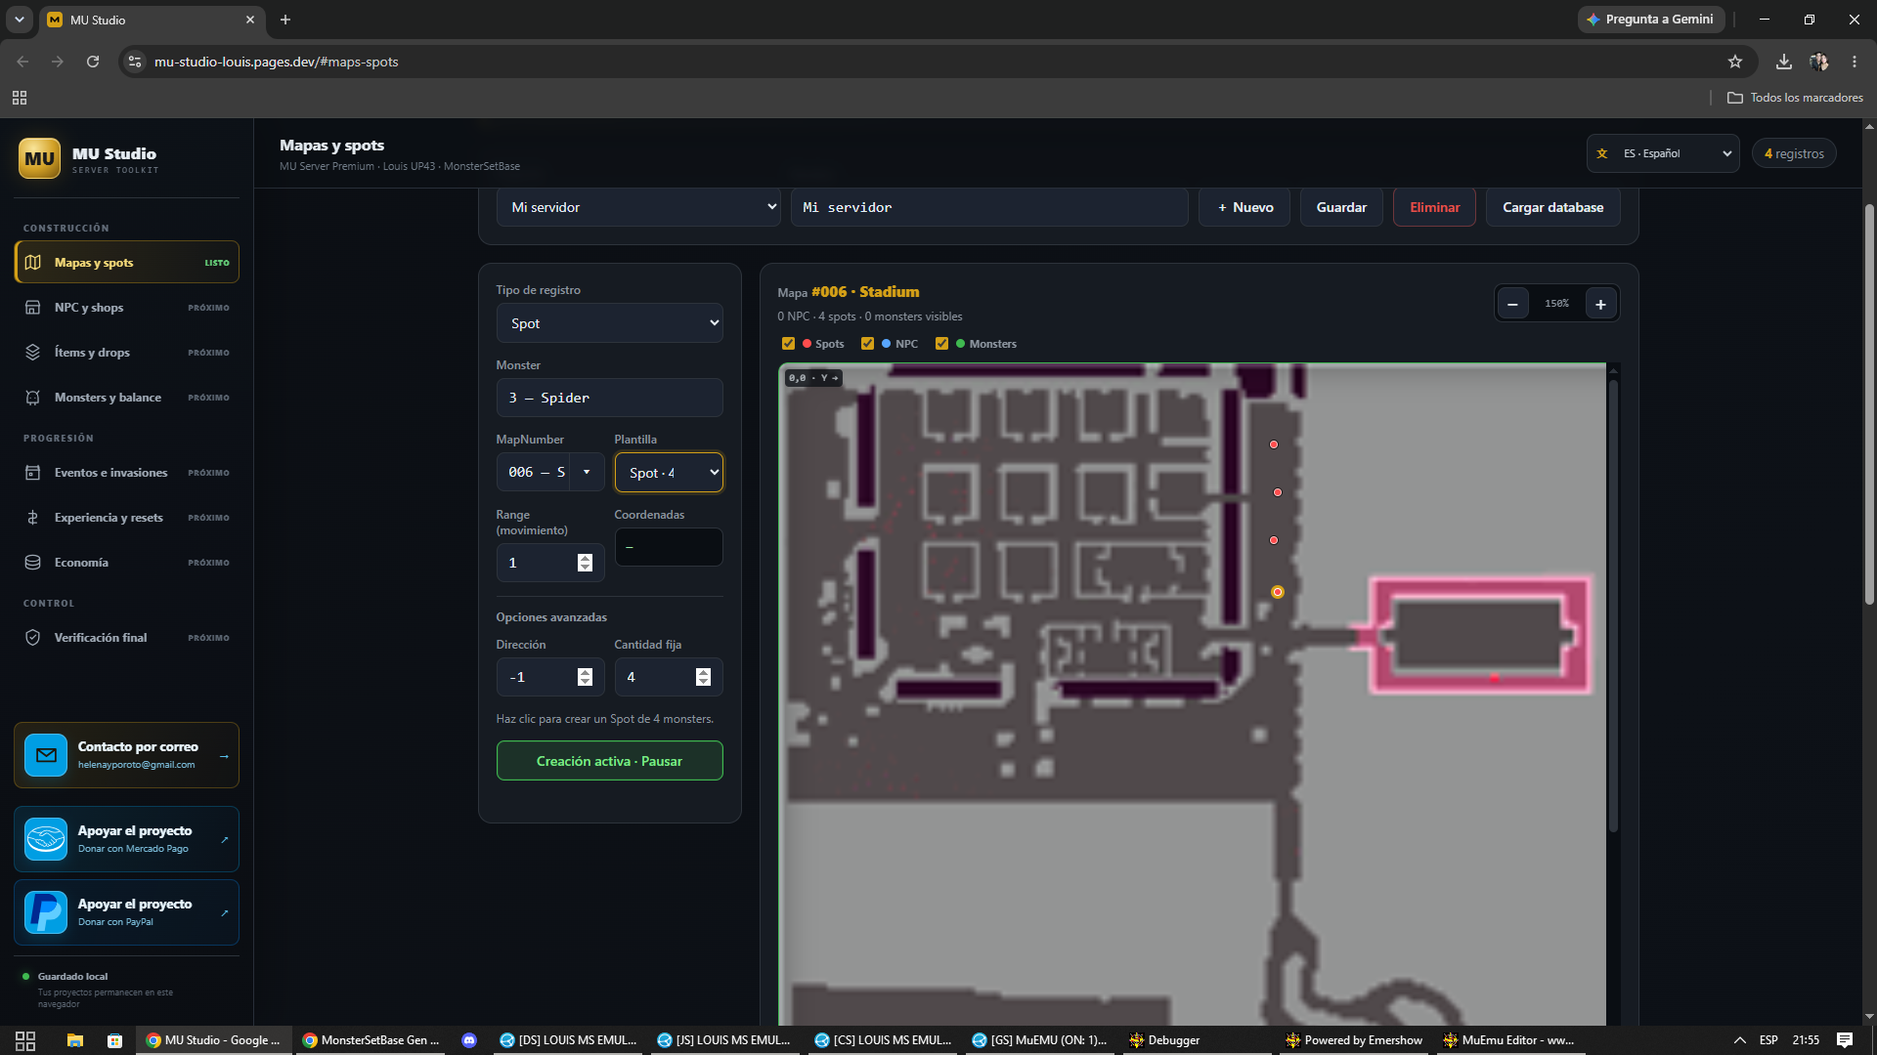Image resolution: width=1877 pixels, height=1055 pixels.
Task: Open Todos los marcadores bookmarks folder
Action: (x=1795, y=98)
